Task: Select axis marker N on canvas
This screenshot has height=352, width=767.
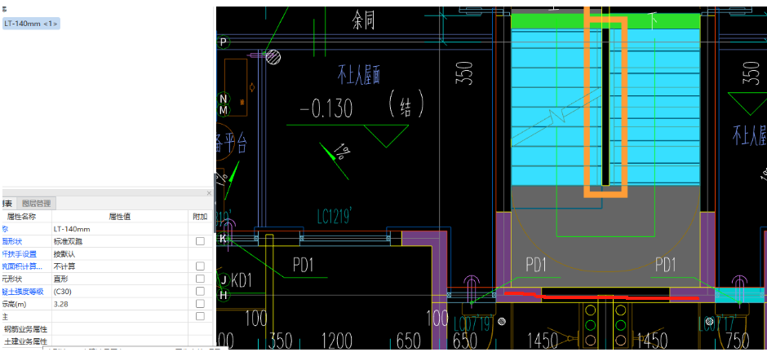Action: point(223,99)
